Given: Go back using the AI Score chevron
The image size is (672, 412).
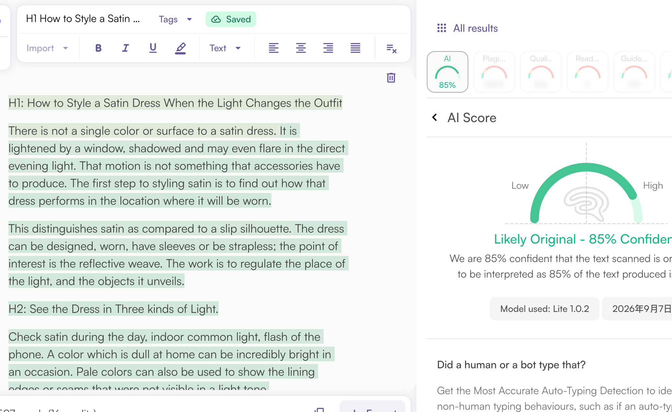Looking at the screenshot, I should click(435, 117).
